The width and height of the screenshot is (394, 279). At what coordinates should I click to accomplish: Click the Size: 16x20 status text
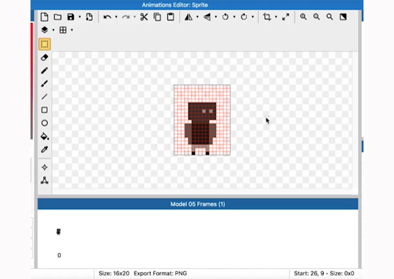click(x=114, y=273)
